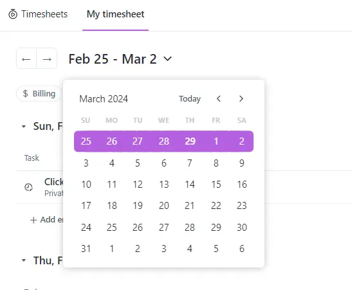Click the Billing filter button
Image resolution: width=352 pixels, height=290 pixels.
(x=39, y=93)
